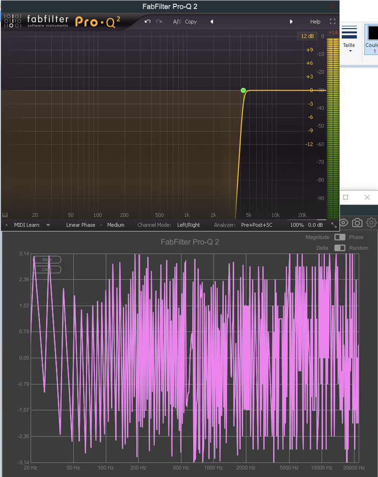Click the Clear button on phase plot
Screen dimensions: 378x477
[x=47, y=270]
